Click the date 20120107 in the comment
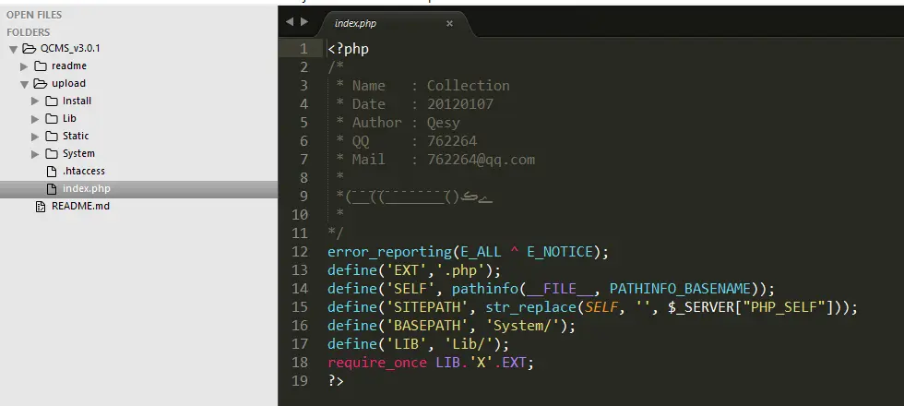 460,104
